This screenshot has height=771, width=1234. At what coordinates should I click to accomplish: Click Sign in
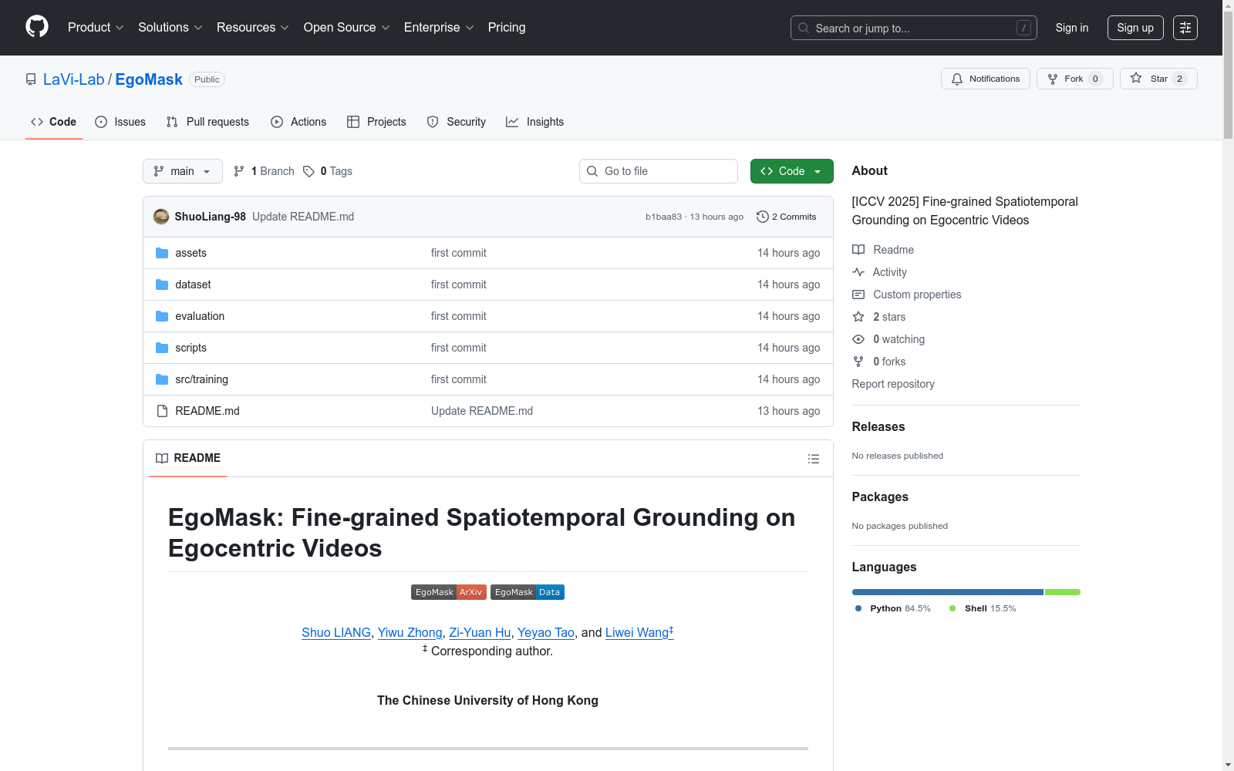point(1072,28)
